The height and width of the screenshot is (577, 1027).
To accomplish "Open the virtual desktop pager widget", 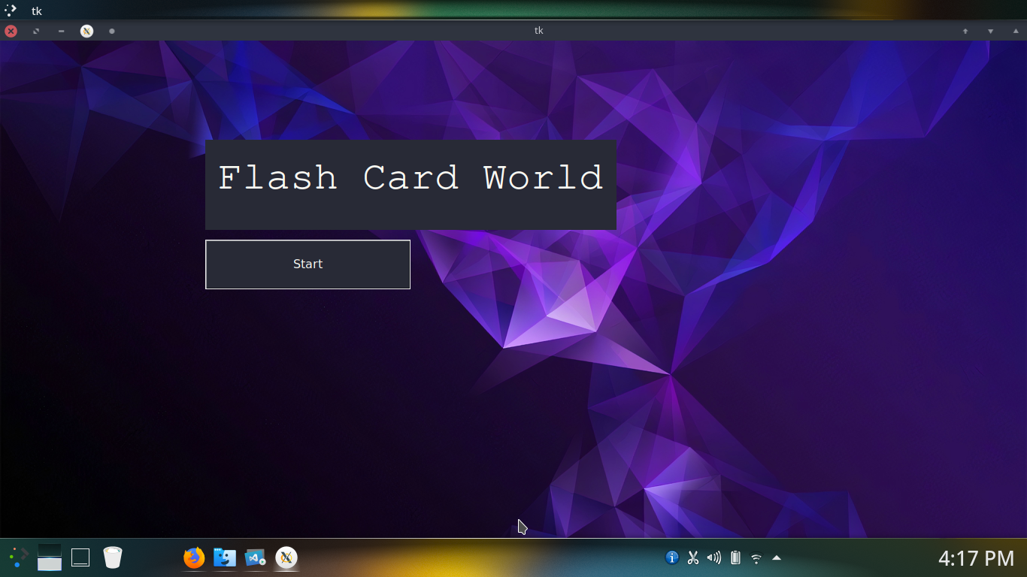I will [50, 557].
